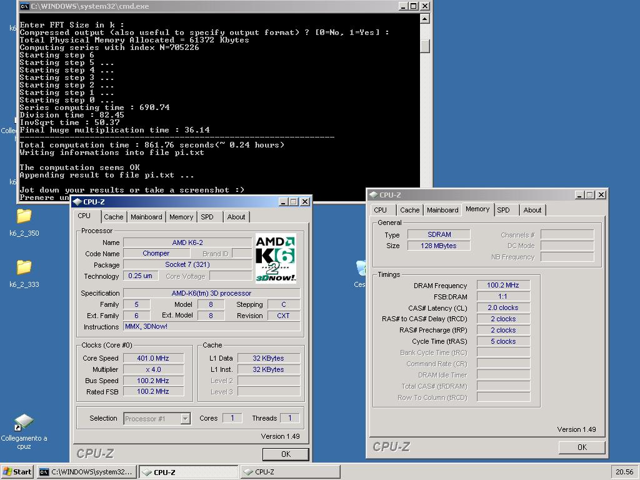This screenshot has height=480, width=640.
Task: Click the Revision CXT field
Action: (284, 316)
